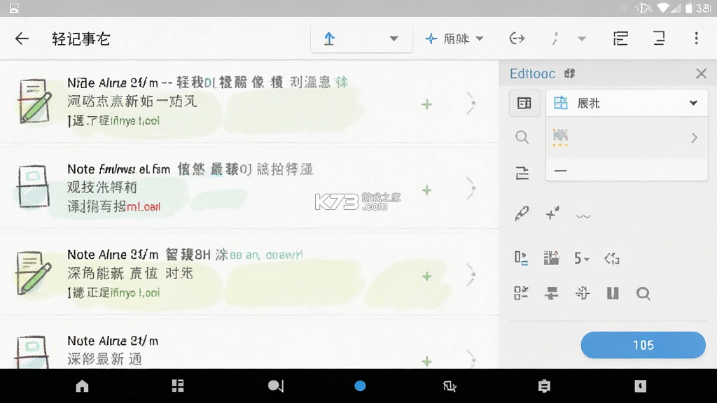Click the plus on the last note row
Image resolution: width=717 pixels, height=403 pixels.
pos(426,362)
